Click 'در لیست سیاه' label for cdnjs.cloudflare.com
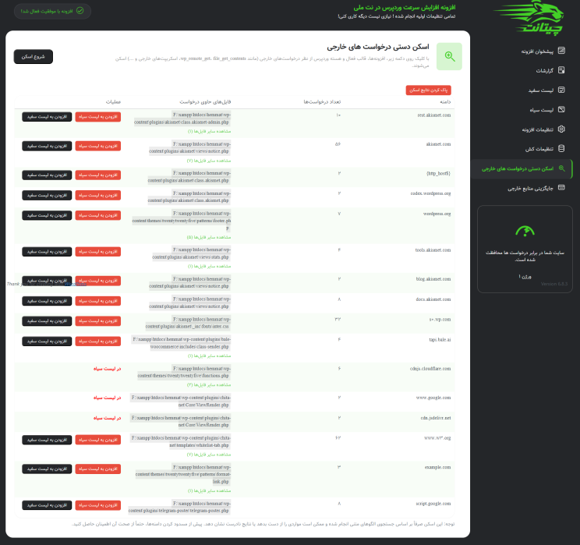This screenshot has height=545, width=580. tap(108, 369)
